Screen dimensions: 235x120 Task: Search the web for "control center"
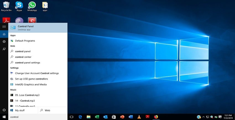(x=38, y=57)
